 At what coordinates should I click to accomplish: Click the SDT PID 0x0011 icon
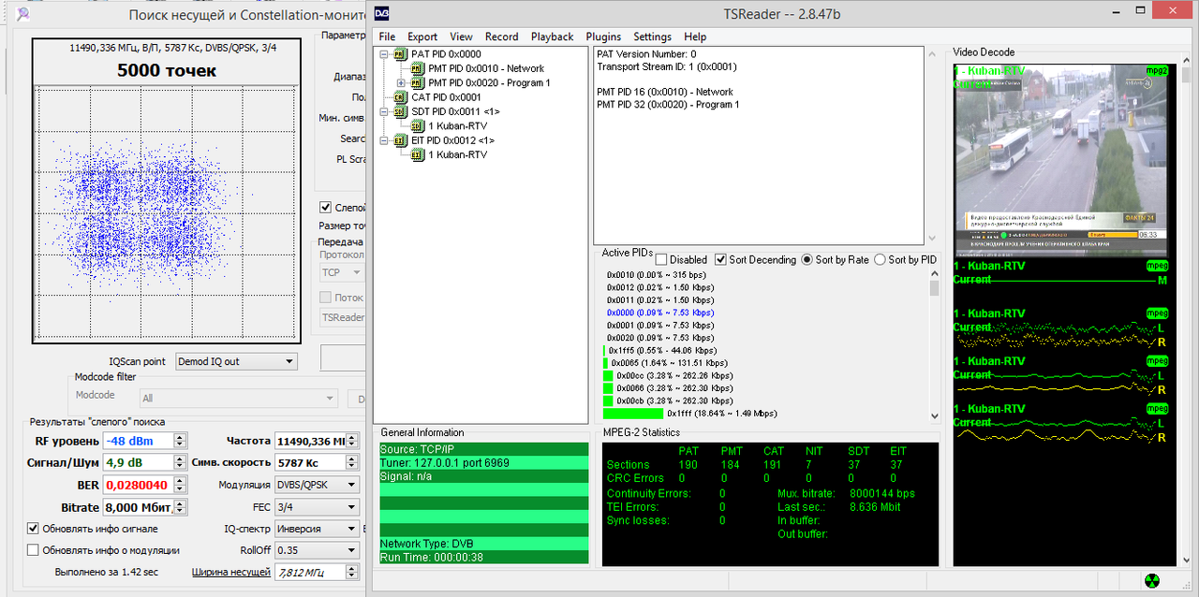400,111
